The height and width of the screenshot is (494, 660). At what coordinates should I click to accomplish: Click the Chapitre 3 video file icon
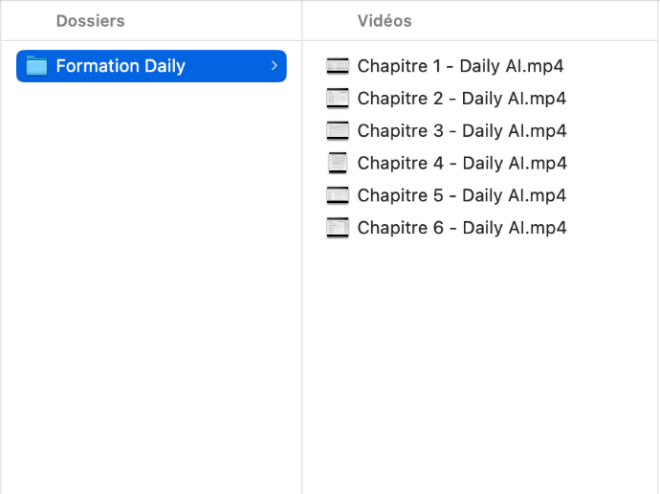point(338,131)
